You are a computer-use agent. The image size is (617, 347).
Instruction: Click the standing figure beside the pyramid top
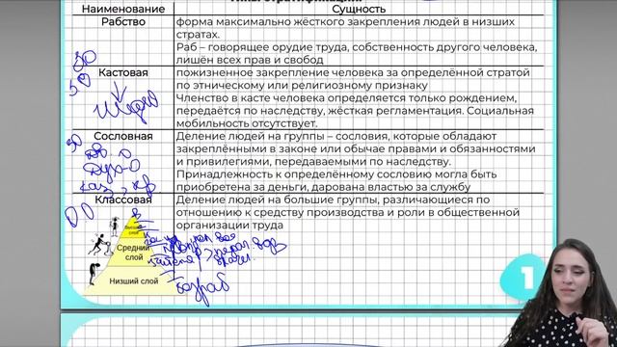click(x=114, y=227)
